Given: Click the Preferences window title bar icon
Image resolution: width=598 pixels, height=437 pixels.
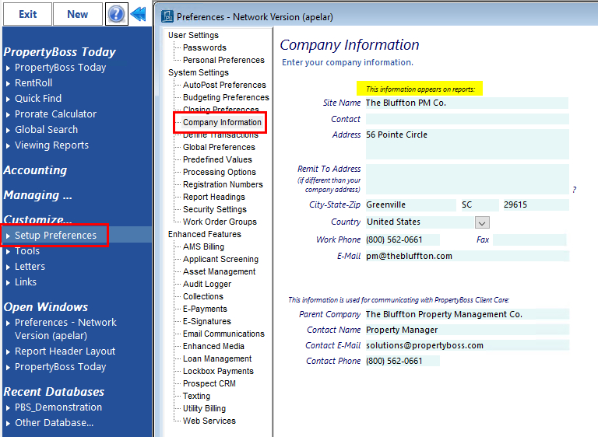Looking at the screenshot, I should 167,17.
